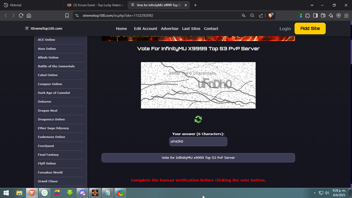Select Flyff Online in the sidebar
Screen dimensions: 352x198
(x=47, y=163)
